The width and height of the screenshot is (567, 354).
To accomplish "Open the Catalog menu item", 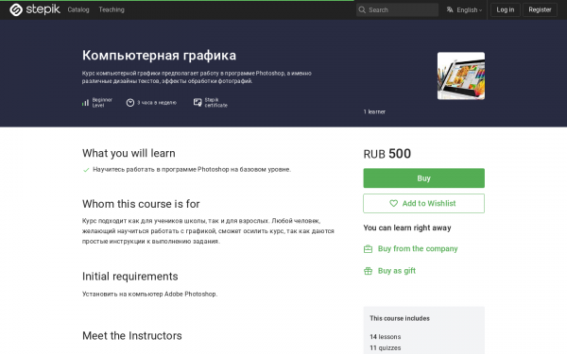I will 78,9.
